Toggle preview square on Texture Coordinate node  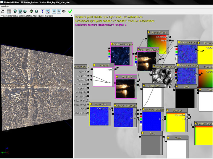tap(196, 123)
